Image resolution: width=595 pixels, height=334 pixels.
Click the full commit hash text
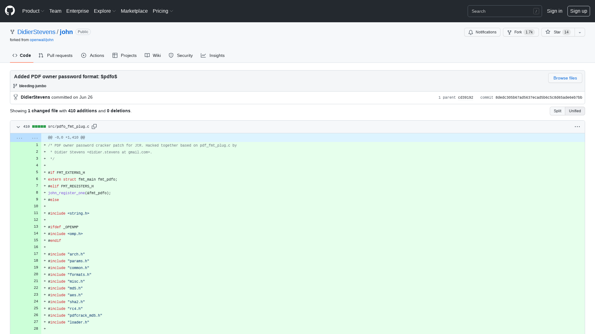[x=539, y=97]
